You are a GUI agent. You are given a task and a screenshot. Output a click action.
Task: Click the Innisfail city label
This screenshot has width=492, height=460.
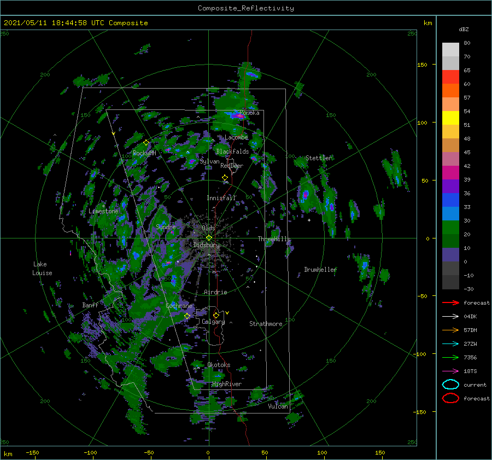coord(221,198)
